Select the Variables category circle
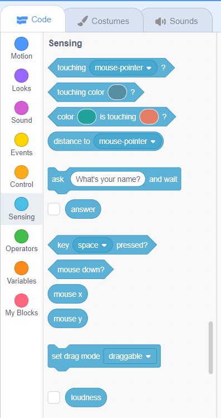 pos(21,268)
